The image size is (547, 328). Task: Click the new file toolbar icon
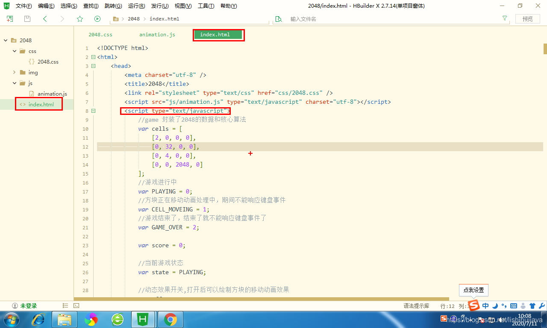click(10, 19)
